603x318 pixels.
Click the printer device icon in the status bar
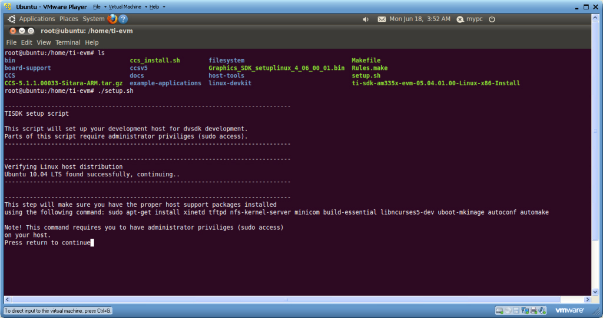[534, 310]
